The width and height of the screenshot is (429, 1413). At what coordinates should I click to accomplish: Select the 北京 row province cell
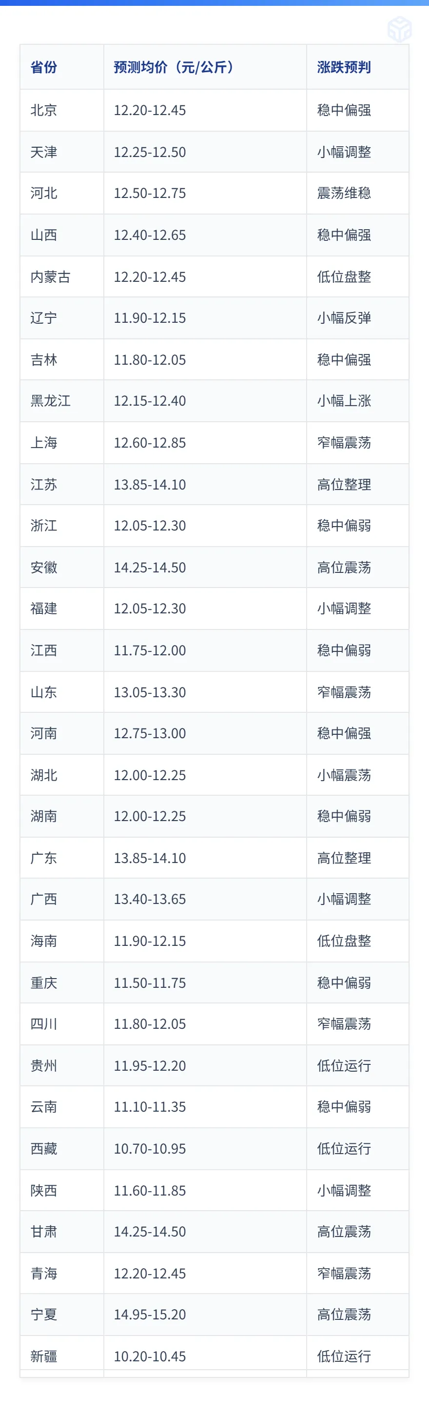(x=62, y=110)
